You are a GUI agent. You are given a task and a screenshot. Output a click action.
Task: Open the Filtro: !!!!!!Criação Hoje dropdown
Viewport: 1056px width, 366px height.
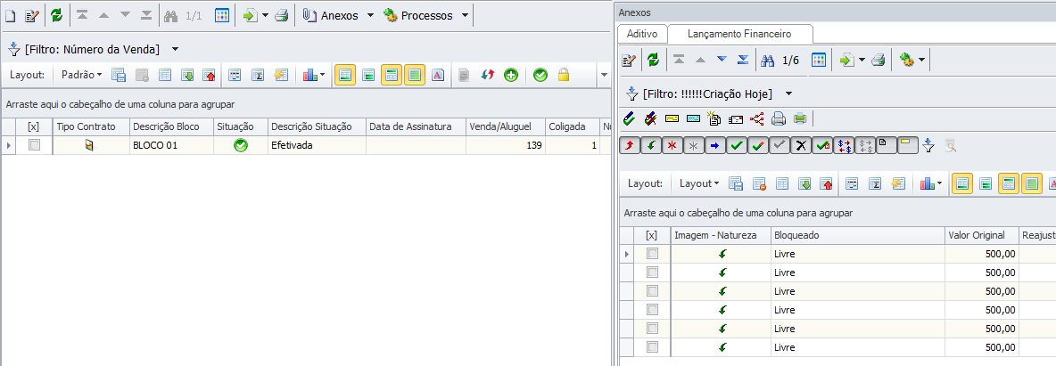pyautogui.click(x=788, y=93)
